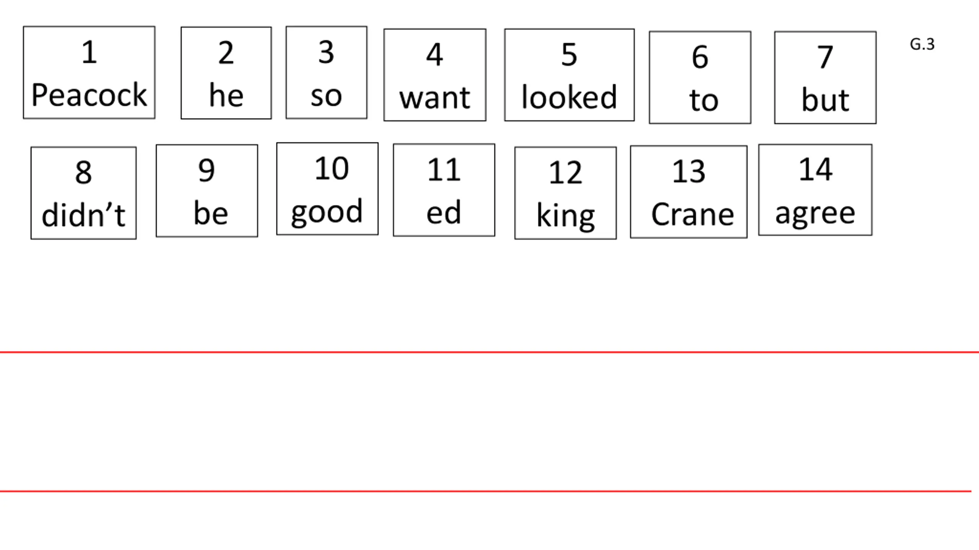
Task: Choose card number 14 labeled agree
Action: (815, 190)
